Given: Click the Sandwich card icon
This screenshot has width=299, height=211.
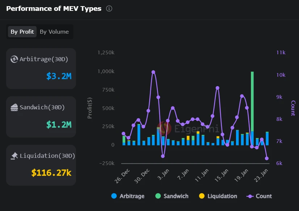Looking at the screenshot, I should (x=14, y=107).
